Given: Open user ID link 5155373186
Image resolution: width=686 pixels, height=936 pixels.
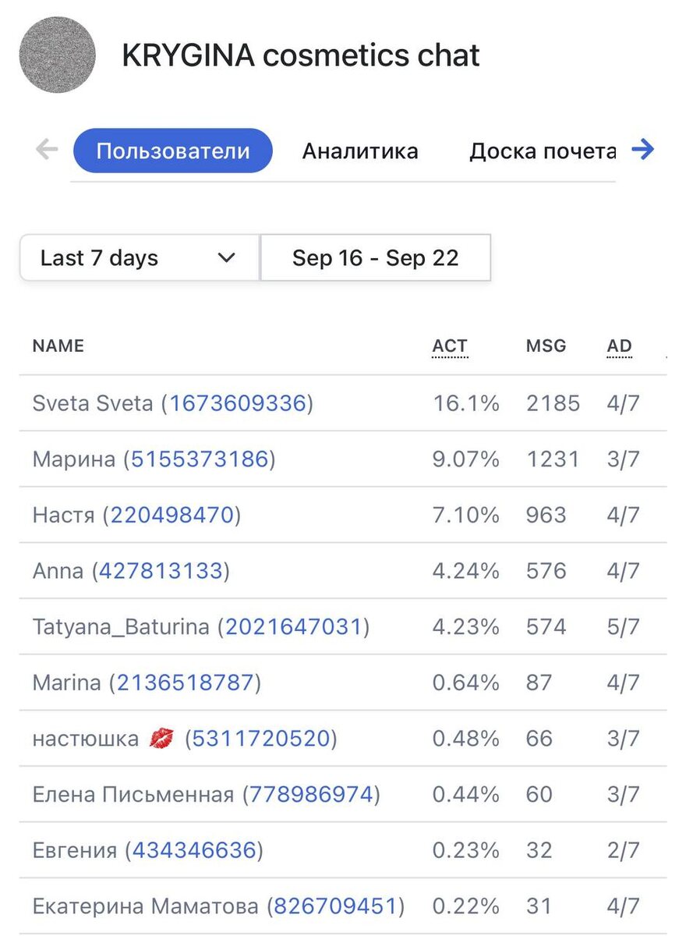Looking at the screenshot, I should (x=200, y=459).
